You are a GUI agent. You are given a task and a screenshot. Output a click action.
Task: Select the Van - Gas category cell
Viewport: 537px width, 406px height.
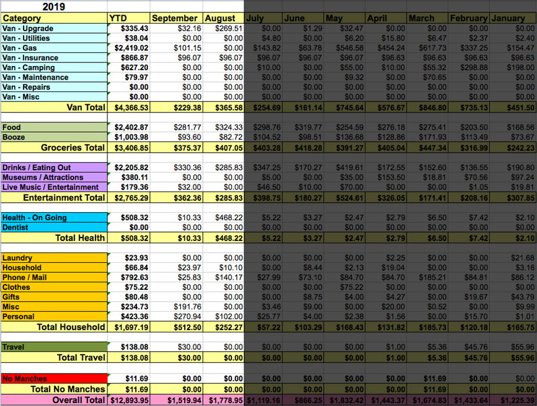[x=53, y=48]
